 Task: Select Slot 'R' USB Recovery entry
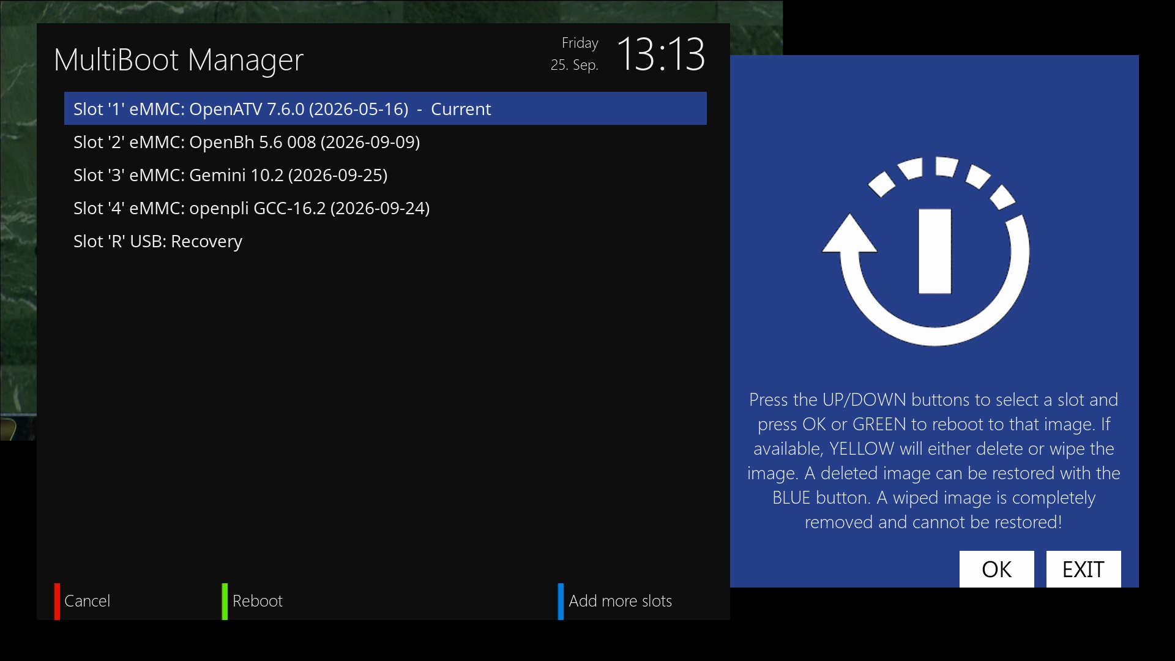point(386,241)
